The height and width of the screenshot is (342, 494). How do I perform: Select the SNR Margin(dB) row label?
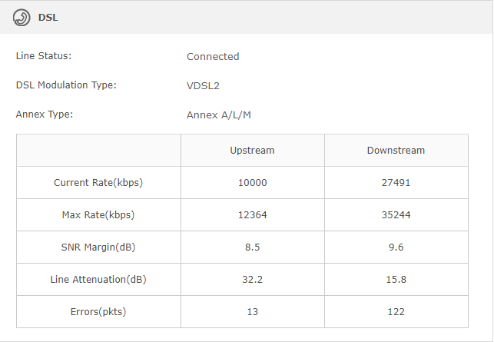[x=98, y=247]
